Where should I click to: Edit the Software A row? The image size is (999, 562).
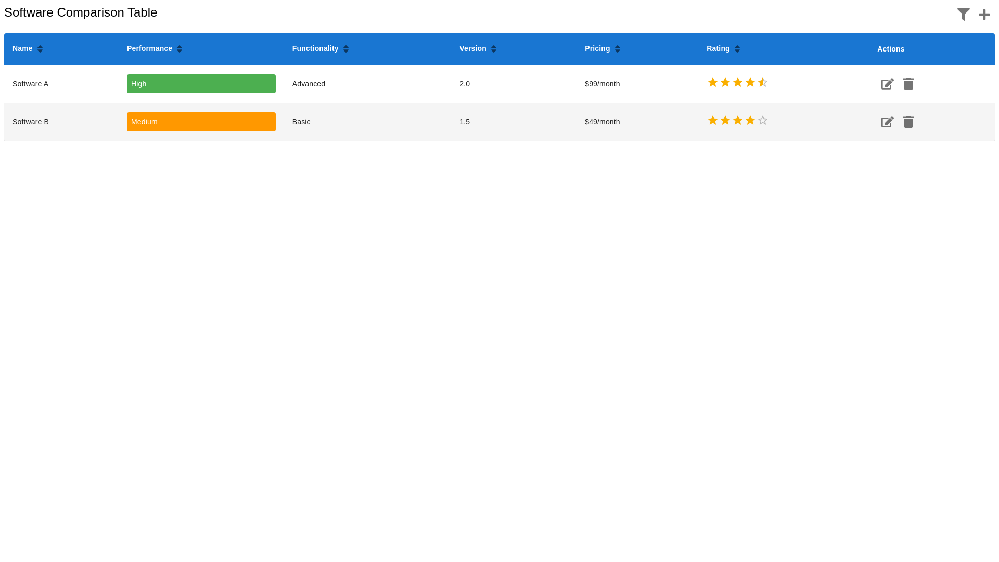(888, 84)
